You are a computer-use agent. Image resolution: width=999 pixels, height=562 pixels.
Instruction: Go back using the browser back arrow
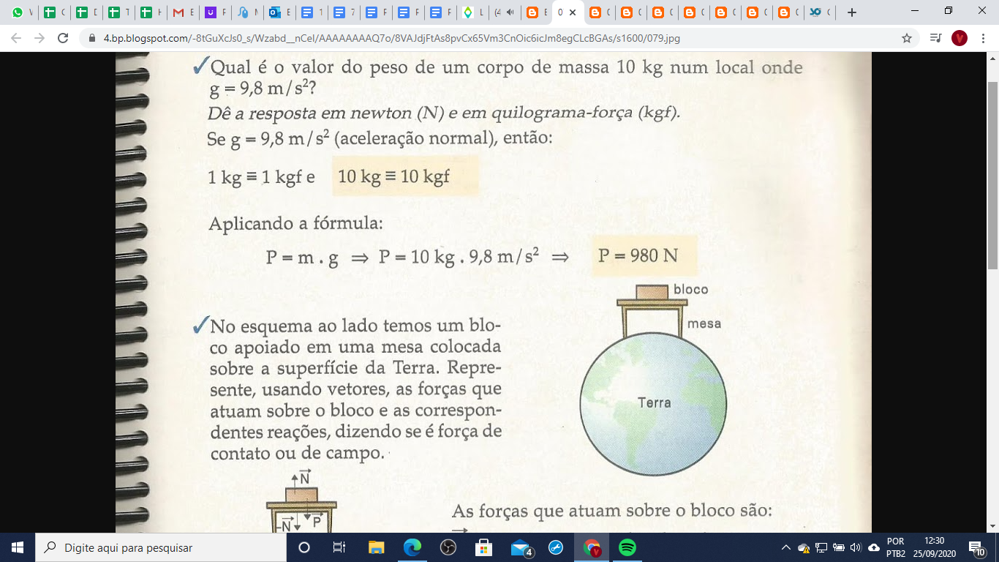[x=16, y=38]
